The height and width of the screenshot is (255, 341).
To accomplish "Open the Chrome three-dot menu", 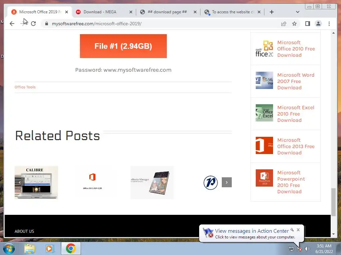I will (329, 24).
